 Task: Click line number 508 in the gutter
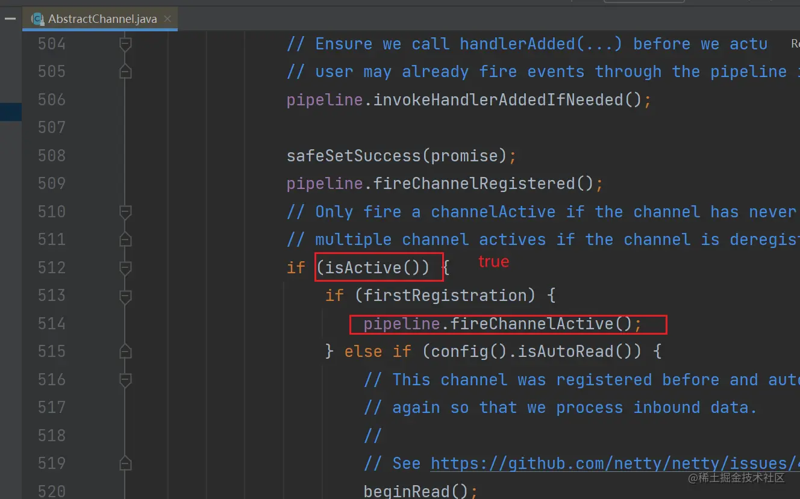pyautogui.click(x=52, y=156)
